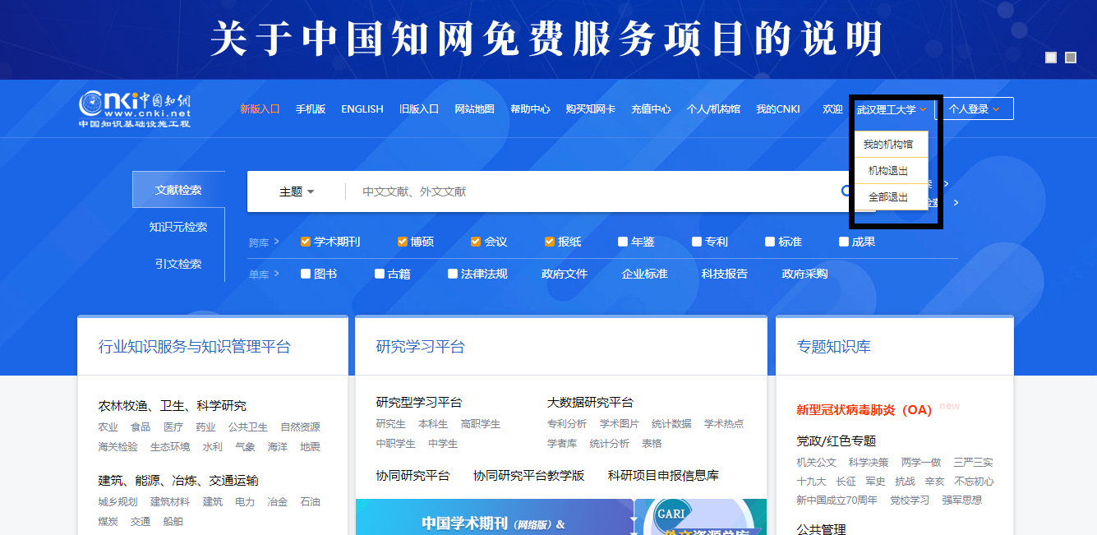Open 协同研究平台教学版 link

(528, 475)
